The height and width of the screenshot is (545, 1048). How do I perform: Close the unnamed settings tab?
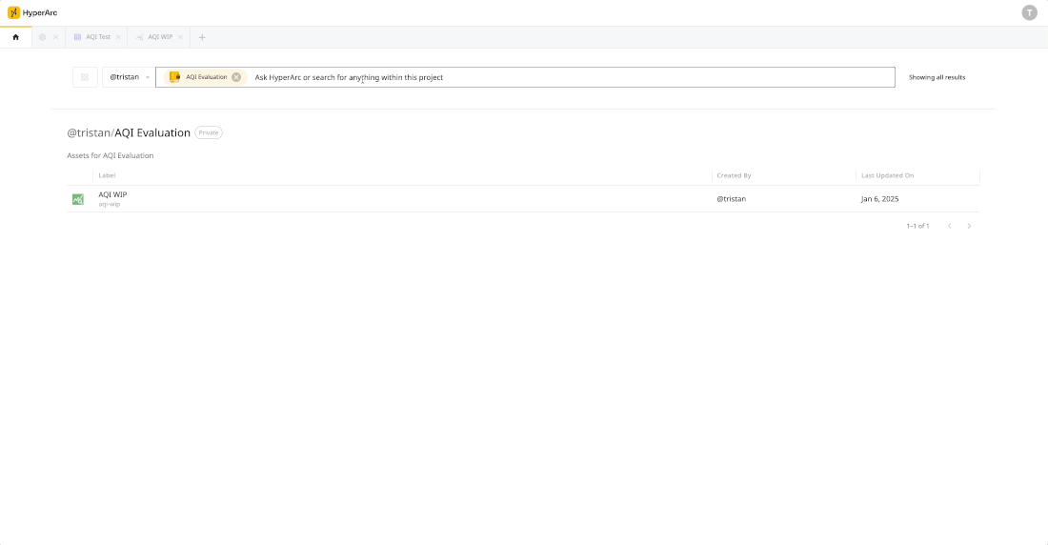coord(56,37)
